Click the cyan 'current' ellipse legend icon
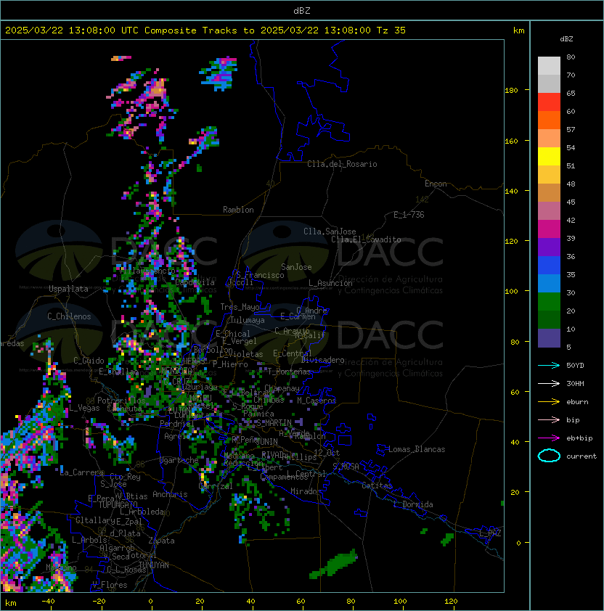Screen dimensions: 604x611 click(549, 456)
